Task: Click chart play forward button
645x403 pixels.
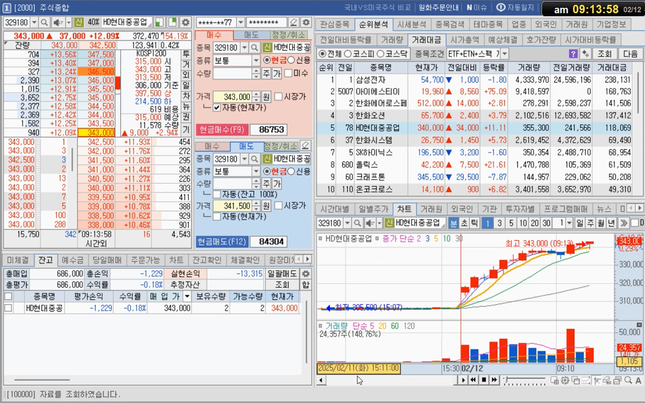Action: click(x=464, y=380)
